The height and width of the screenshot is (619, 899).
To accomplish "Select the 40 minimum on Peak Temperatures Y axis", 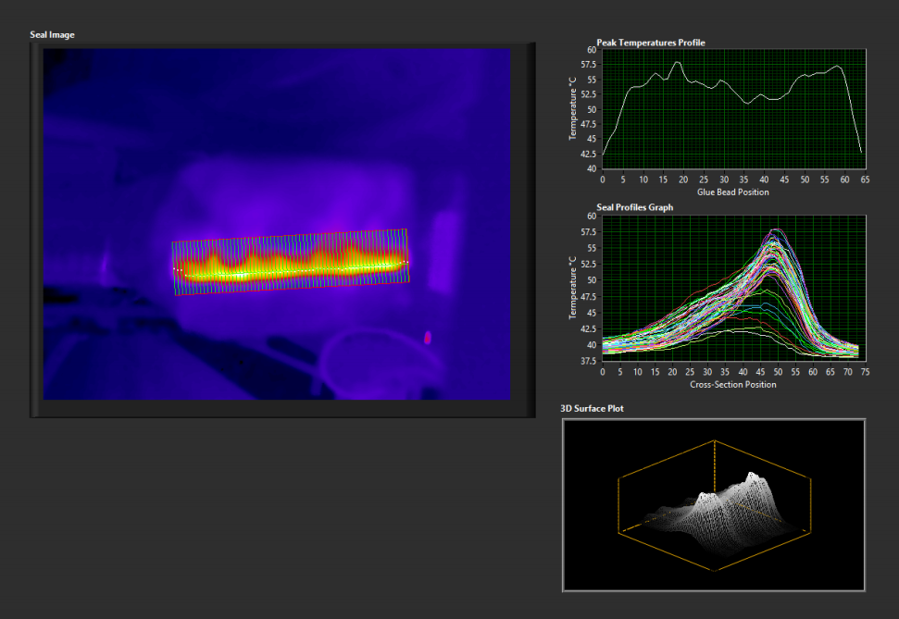I will (x=592, y=168).
